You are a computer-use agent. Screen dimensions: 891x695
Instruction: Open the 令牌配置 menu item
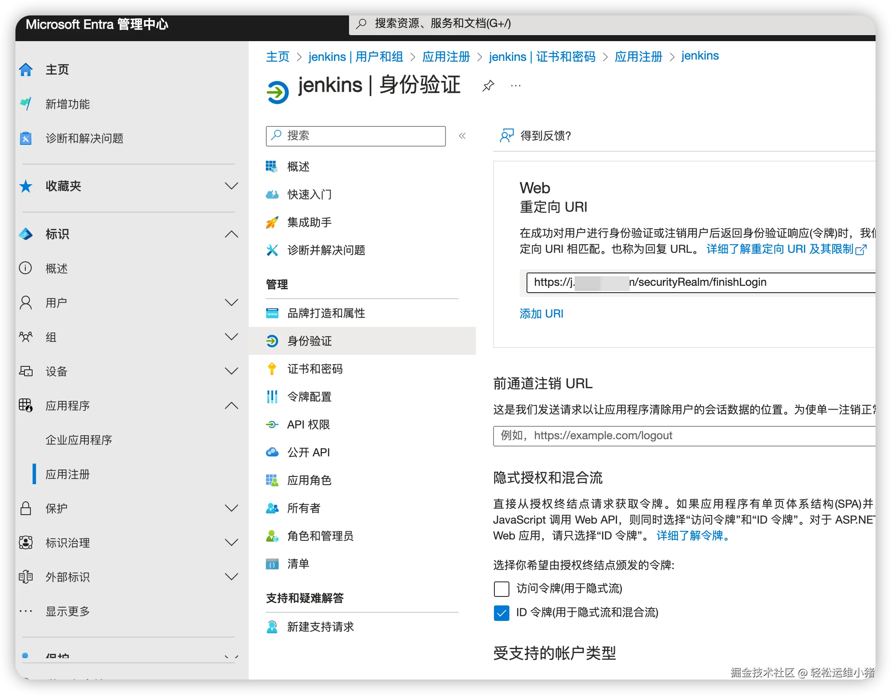pos(309,397)
